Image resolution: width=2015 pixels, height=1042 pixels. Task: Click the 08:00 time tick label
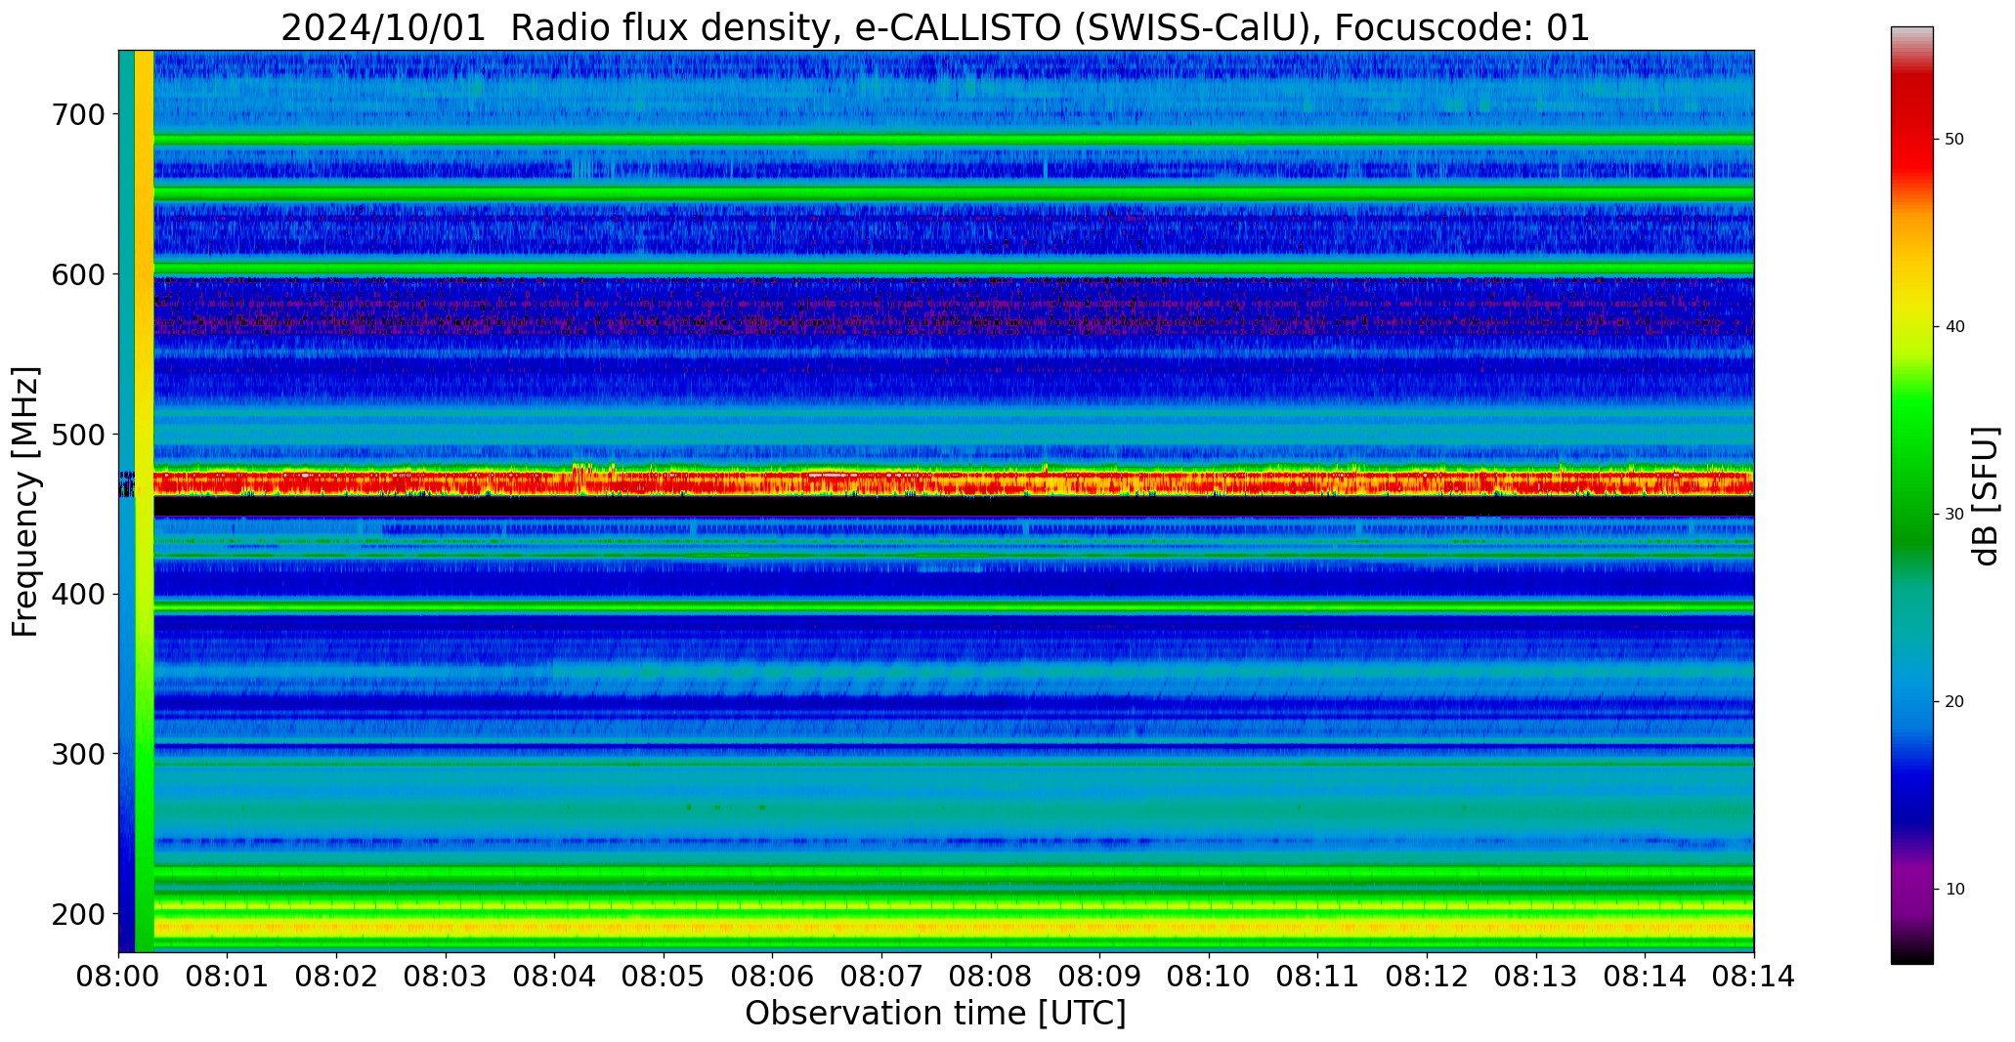pyautogui.click(x=119, y=978)
